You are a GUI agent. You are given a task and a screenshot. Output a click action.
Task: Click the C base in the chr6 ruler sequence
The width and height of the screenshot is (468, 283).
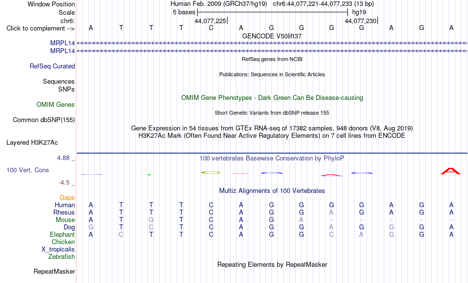[211, 28]
